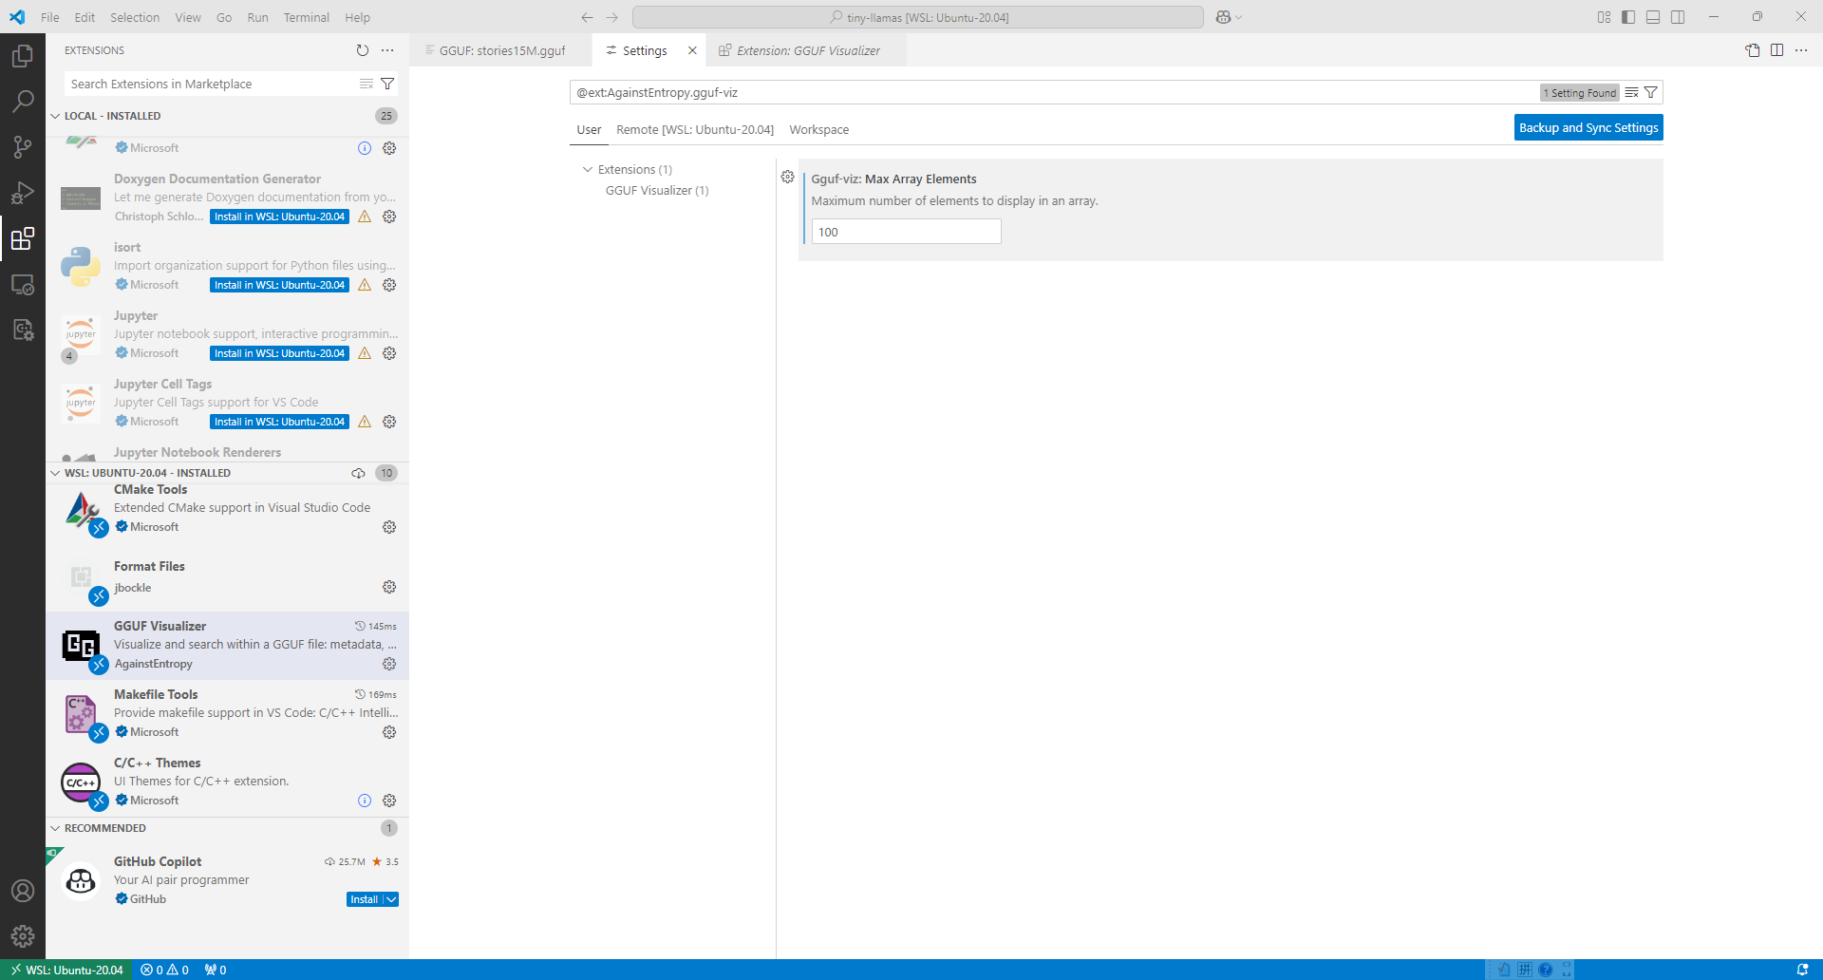The height and width of the screenshot is (980, 1823).
Task: Open manage gear for CMake Tools extension
Action: pos(389,527)
